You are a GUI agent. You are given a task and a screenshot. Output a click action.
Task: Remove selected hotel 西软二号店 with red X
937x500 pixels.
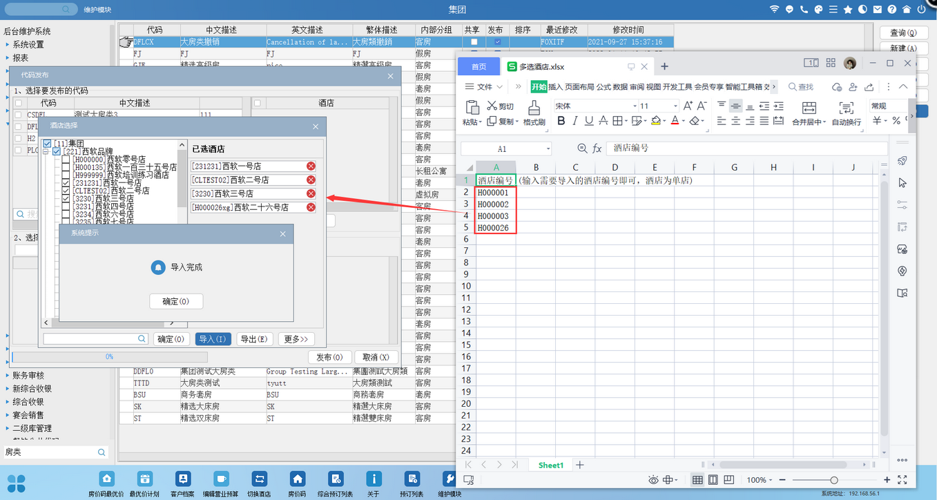(x=311, y=180)
